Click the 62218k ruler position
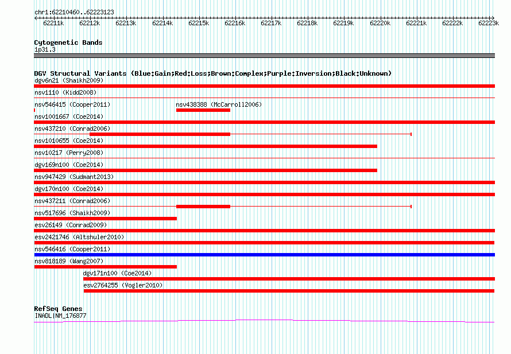Viewport: 511px width, 354px height. (307, 23)
